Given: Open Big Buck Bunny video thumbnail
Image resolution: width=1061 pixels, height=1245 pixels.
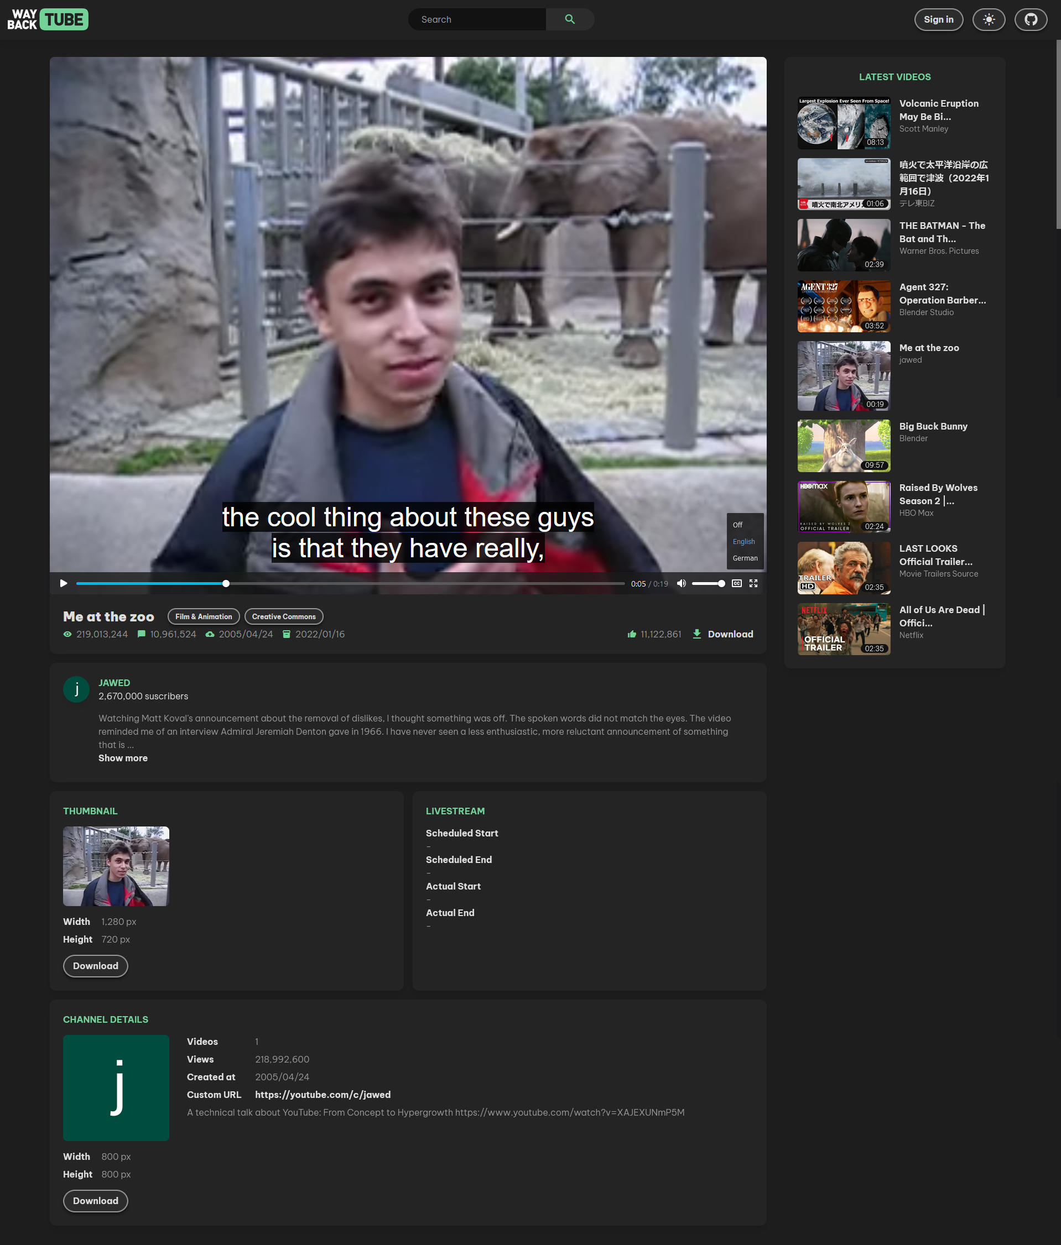Looking at the screenshot, I should [x=844, y=446].
